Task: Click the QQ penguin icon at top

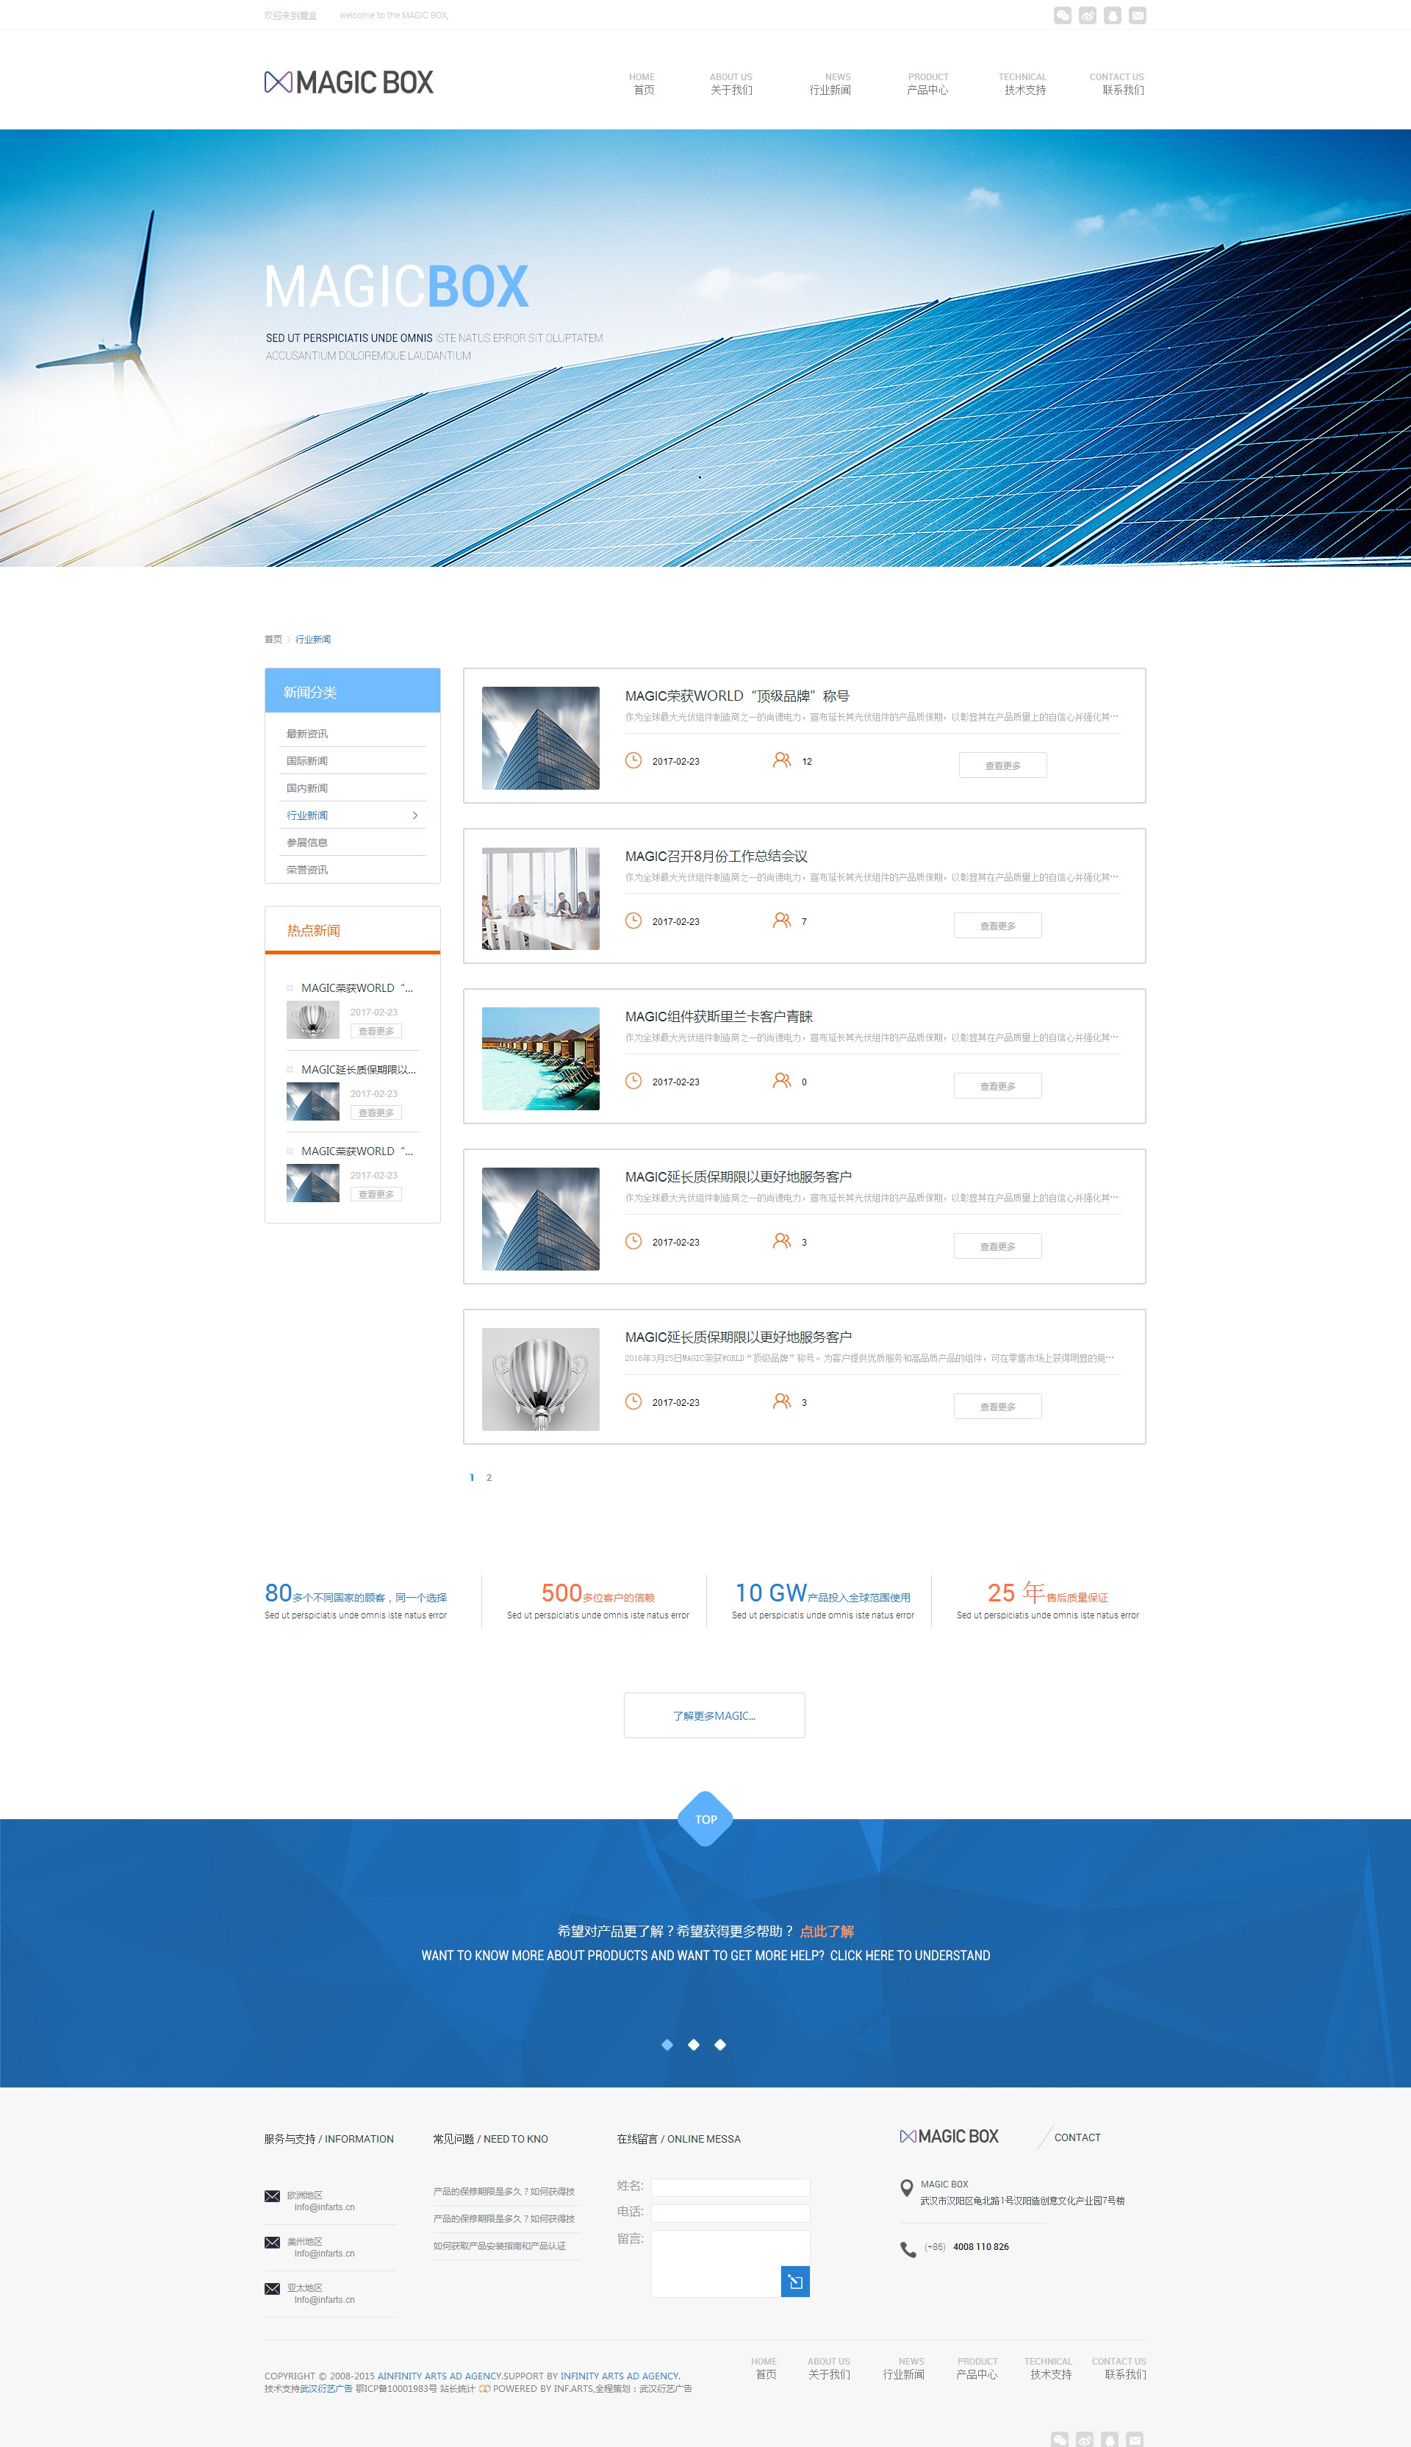Action: tap(1113, 15)
